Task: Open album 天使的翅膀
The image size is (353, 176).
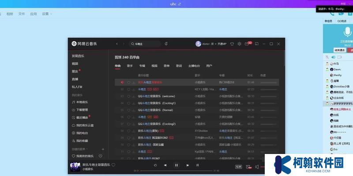Action: 226,117
